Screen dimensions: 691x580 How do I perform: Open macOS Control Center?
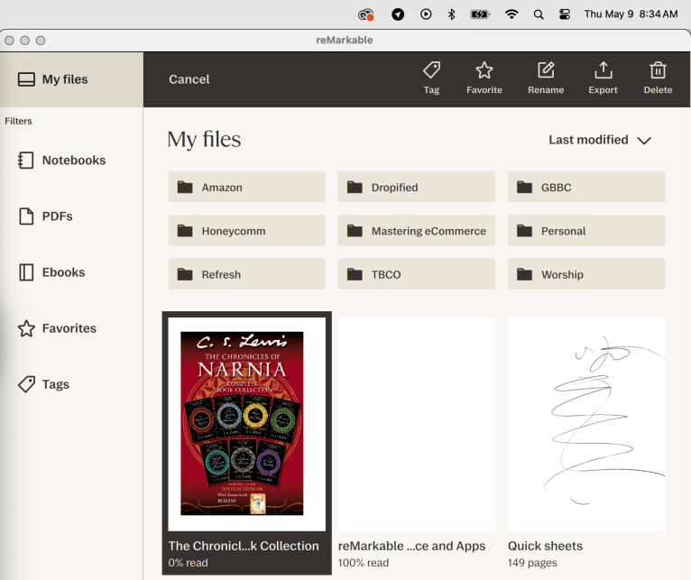(x=565, y=14)
